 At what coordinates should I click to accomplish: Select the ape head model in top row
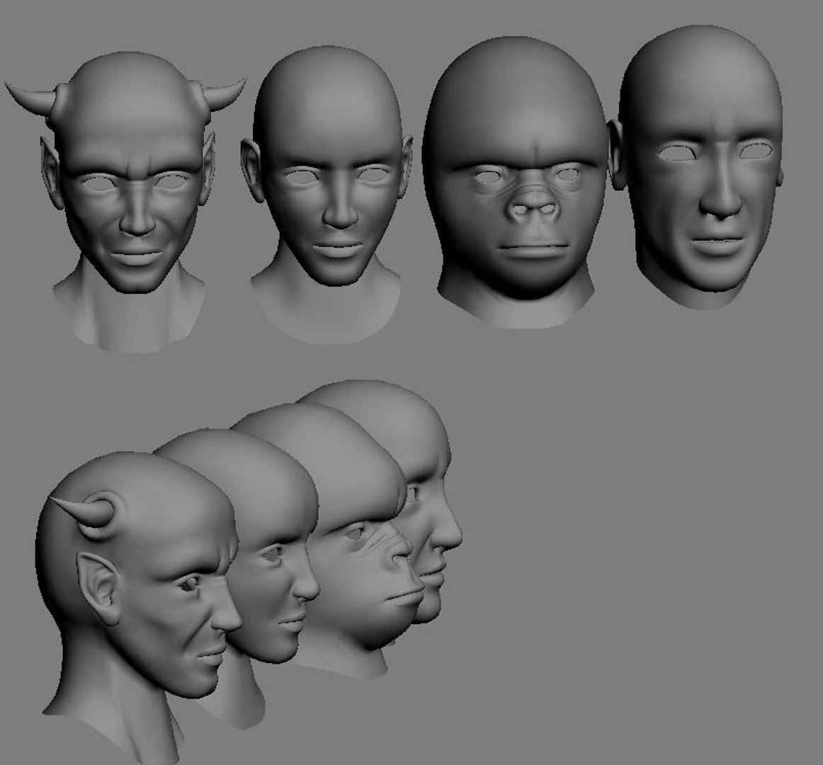click(x=516, y=181)
